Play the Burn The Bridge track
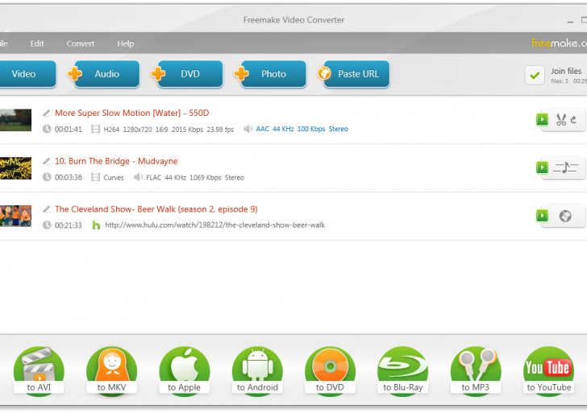The height and width of the screenshot is (413, 587). [542, 167]
